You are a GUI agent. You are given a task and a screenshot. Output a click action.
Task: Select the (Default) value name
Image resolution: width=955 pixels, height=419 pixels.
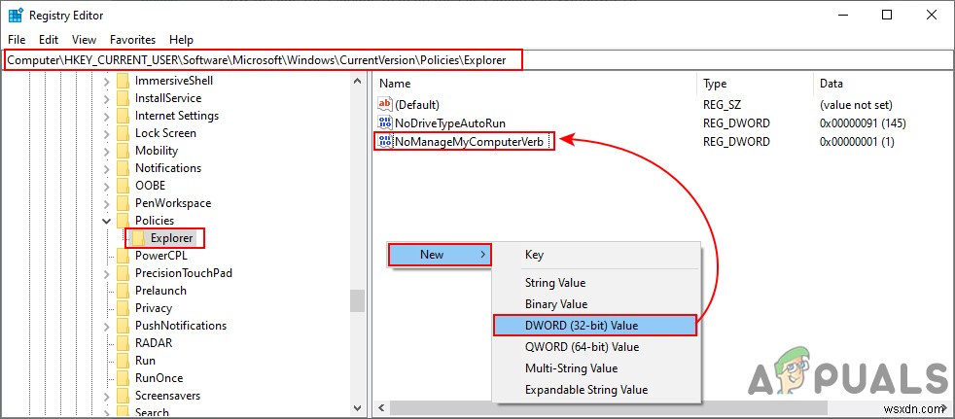pyautogui.click(x=417, y=105)
